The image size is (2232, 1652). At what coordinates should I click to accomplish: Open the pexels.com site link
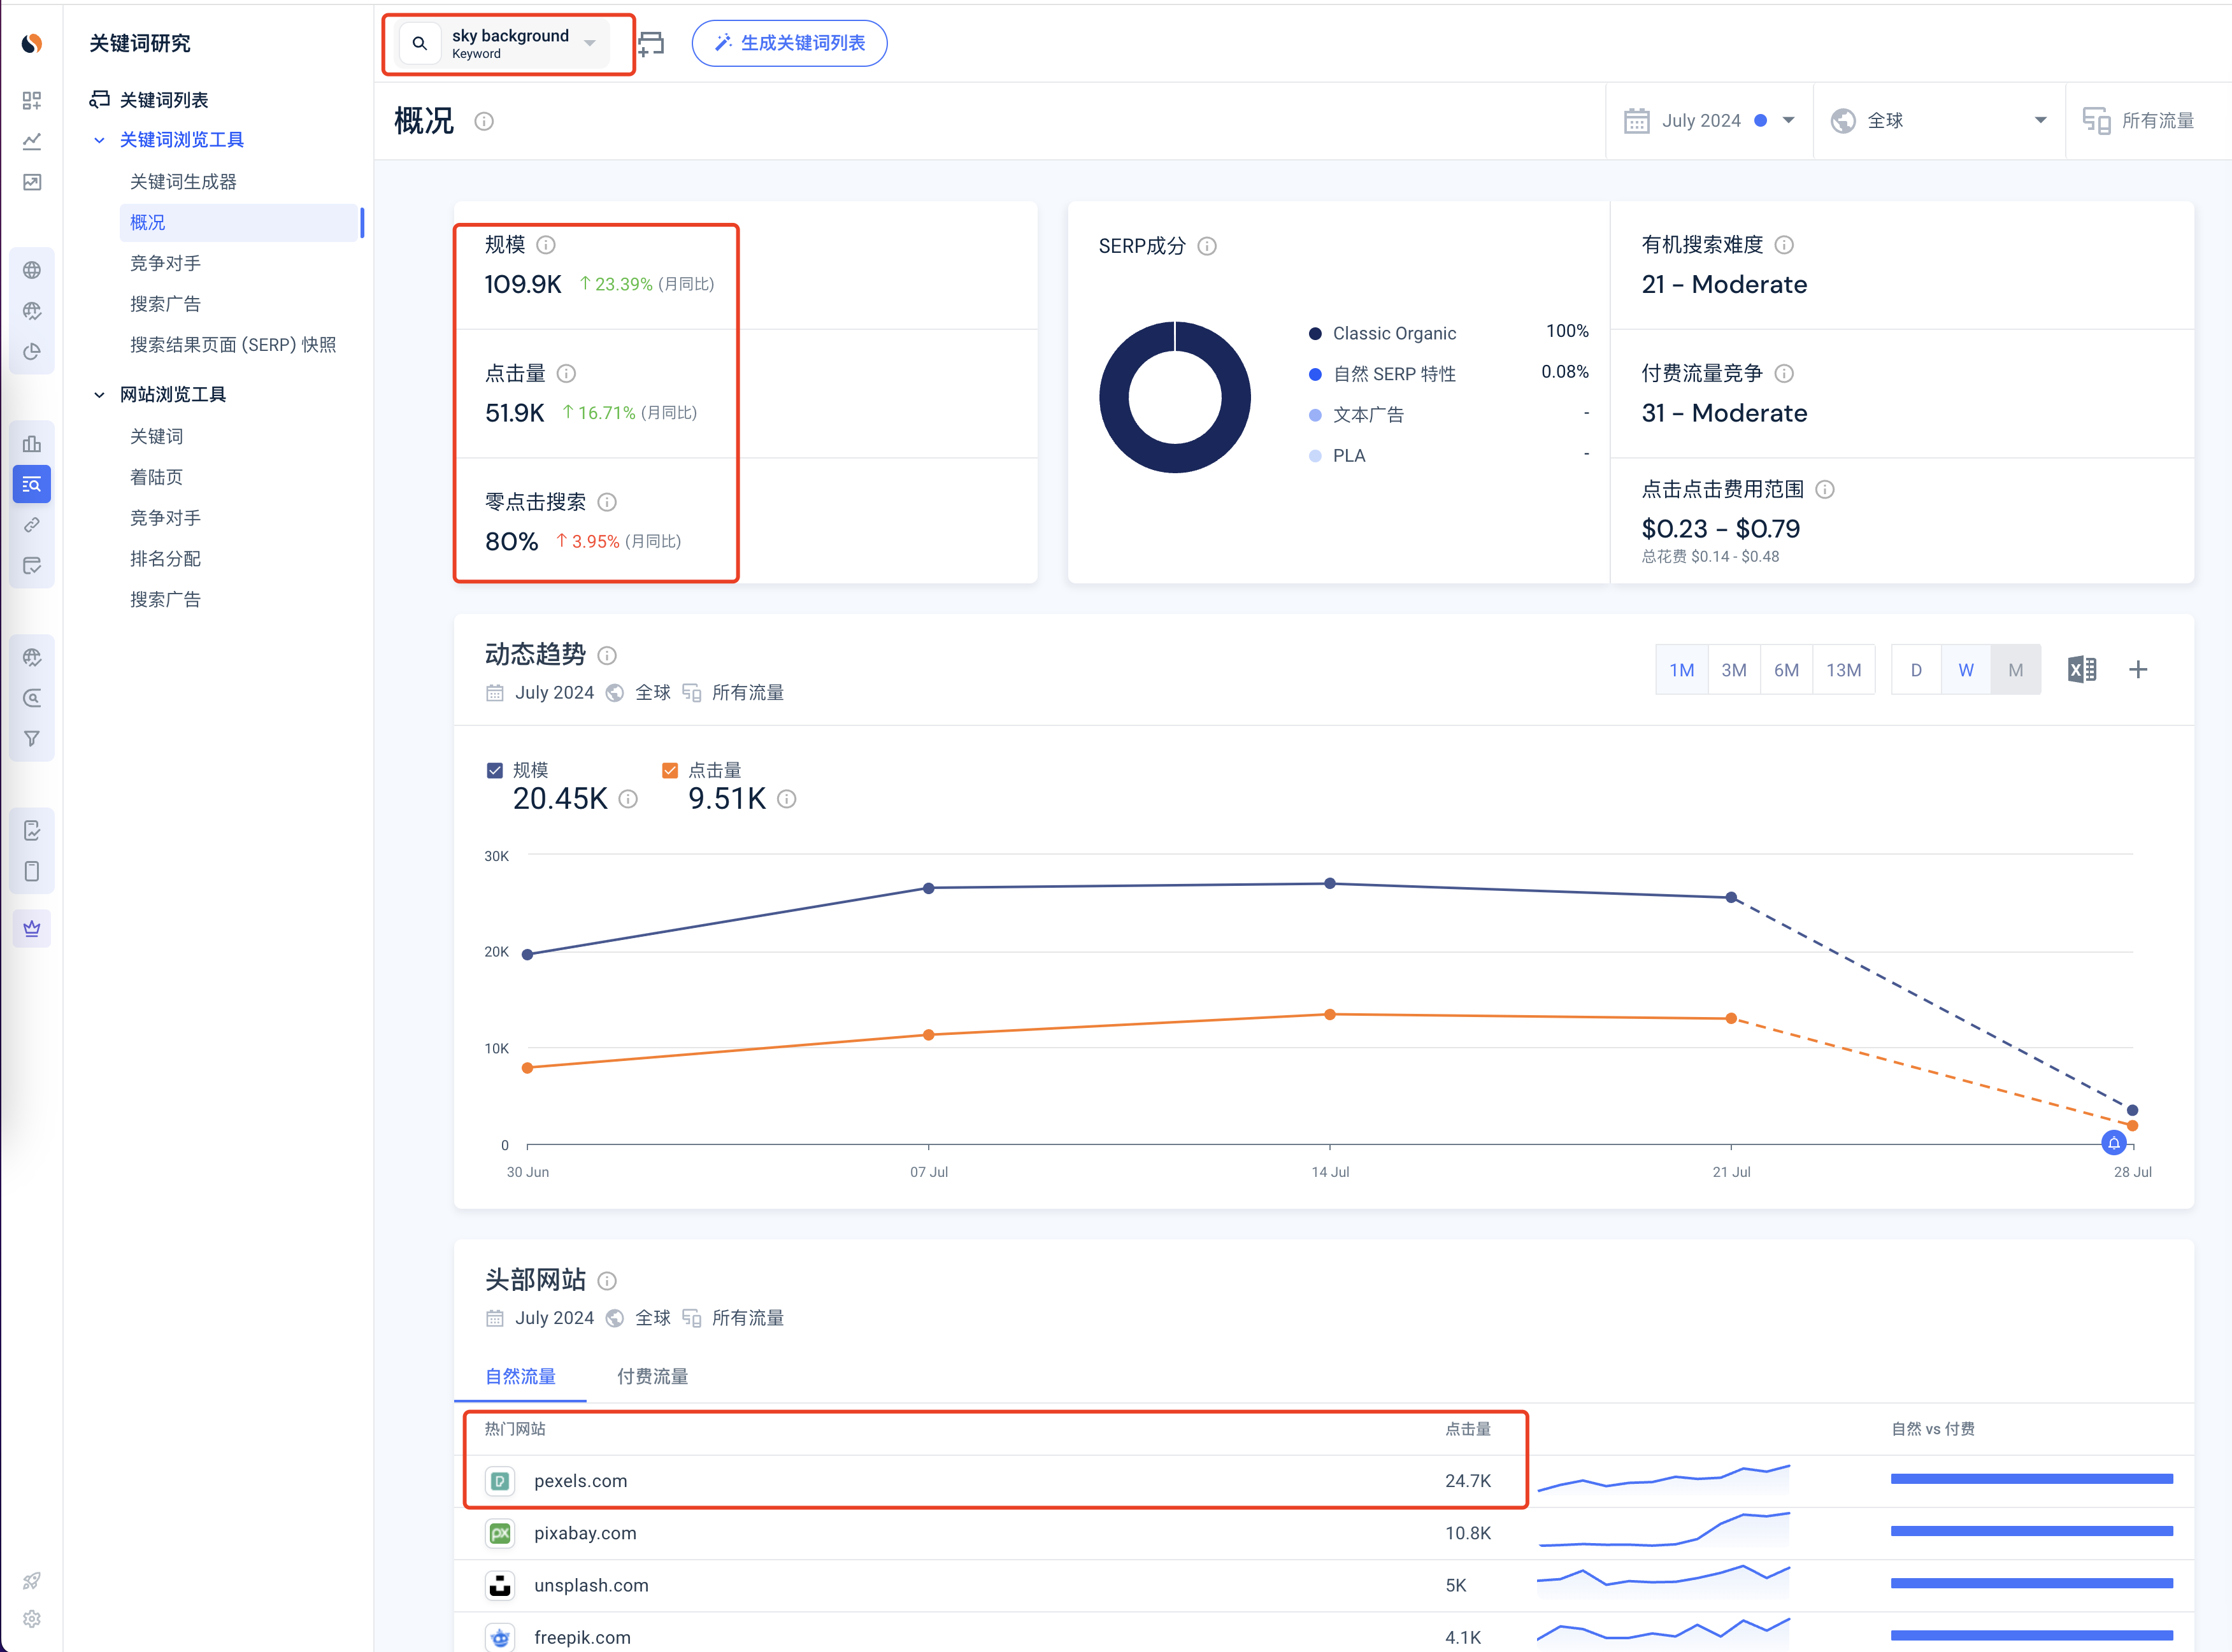tap(580, 1481)
